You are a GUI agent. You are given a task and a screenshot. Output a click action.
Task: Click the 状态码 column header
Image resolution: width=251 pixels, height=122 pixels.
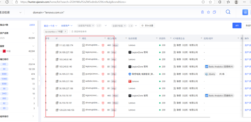click(162, 38)
